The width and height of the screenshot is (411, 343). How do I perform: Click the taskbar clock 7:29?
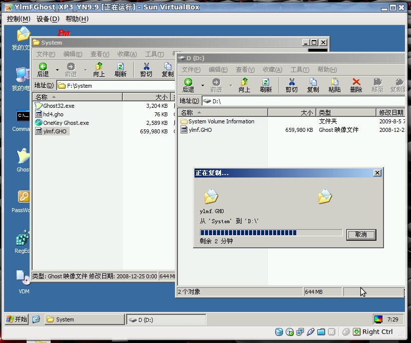point(392,319)
